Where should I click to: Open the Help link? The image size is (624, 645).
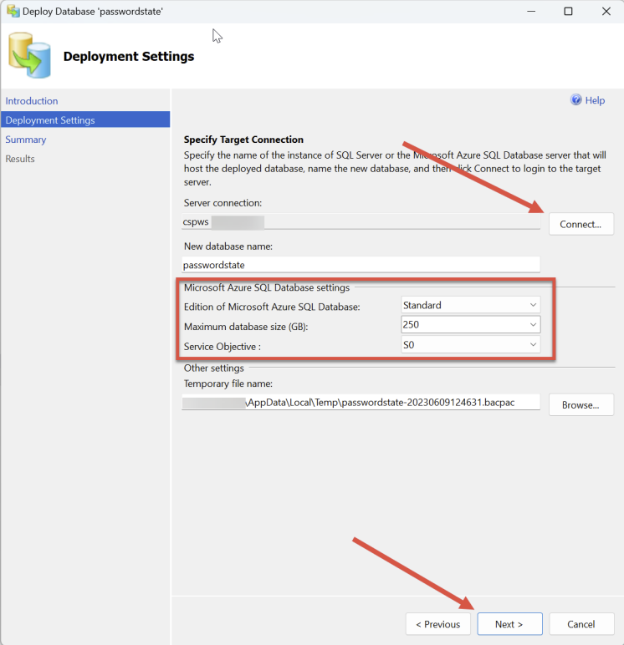pyautogui.click(x=595, y=100)
